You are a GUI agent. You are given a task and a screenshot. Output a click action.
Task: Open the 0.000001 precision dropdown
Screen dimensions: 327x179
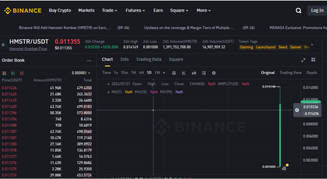tap(81, 73)
